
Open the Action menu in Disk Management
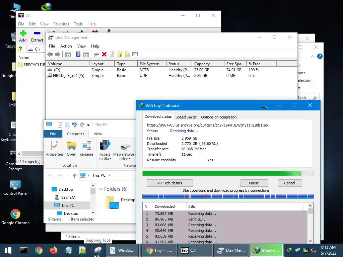[66, 46]
